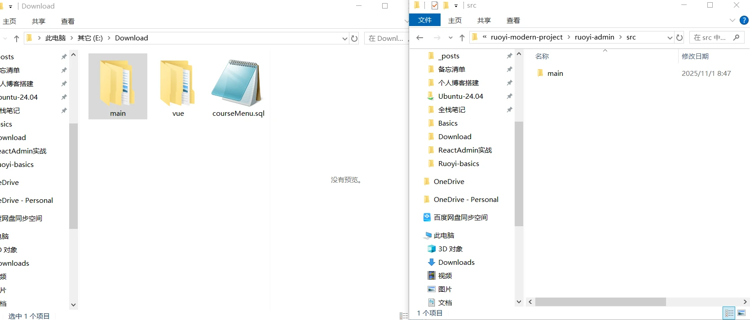Expand the ribbon in src window
750x320 pixels.
click(x=732, y=20)
